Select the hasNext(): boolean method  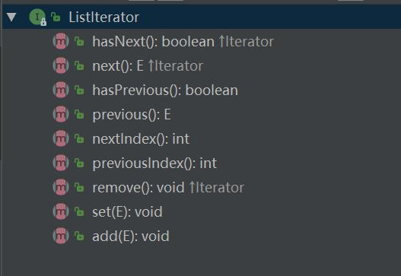click(x=153, y=41)
